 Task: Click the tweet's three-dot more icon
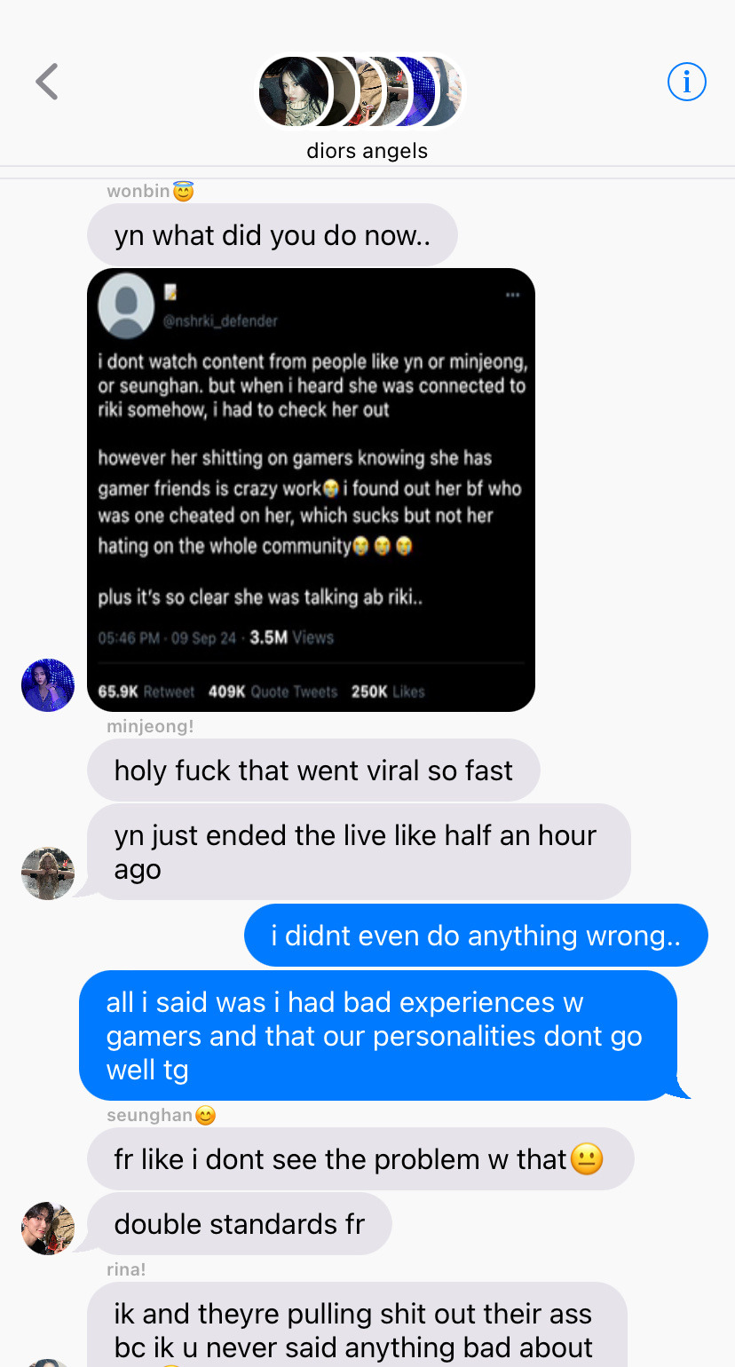coord(512,295)
